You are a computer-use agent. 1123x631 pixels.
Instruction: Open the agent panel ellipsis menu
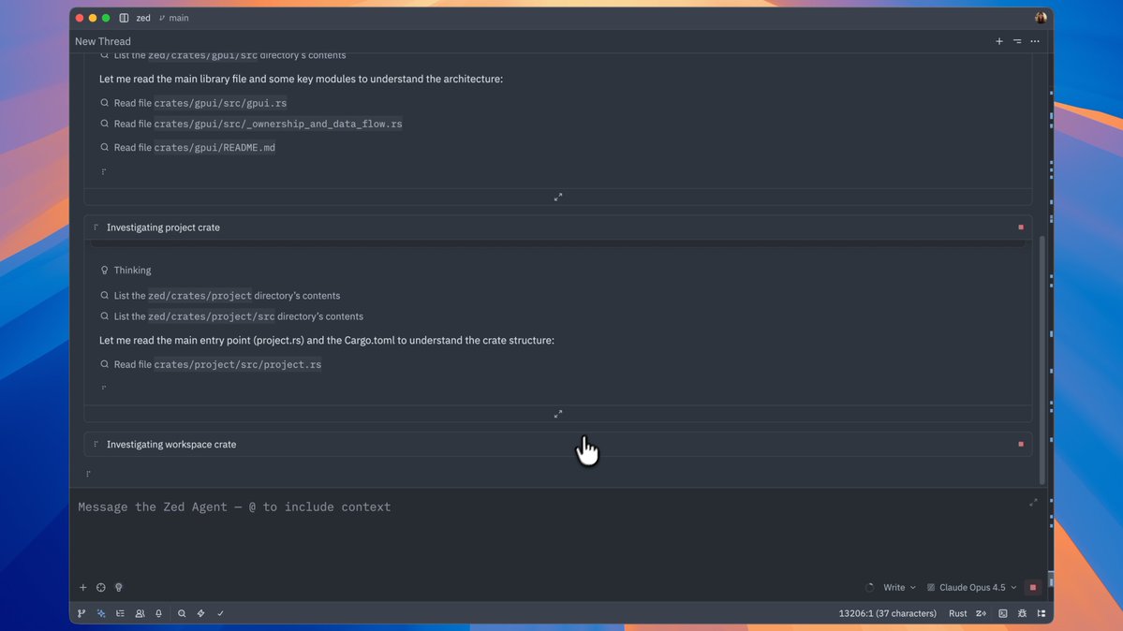1035,41
